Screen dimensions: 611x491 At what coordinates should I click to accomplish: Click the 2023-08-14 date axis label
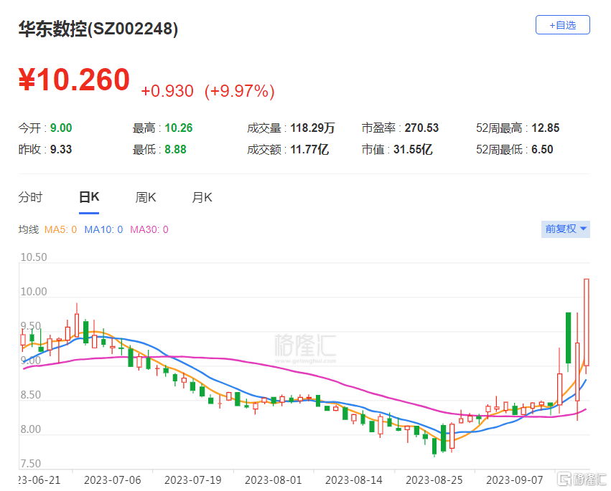(x=354, y=480)
